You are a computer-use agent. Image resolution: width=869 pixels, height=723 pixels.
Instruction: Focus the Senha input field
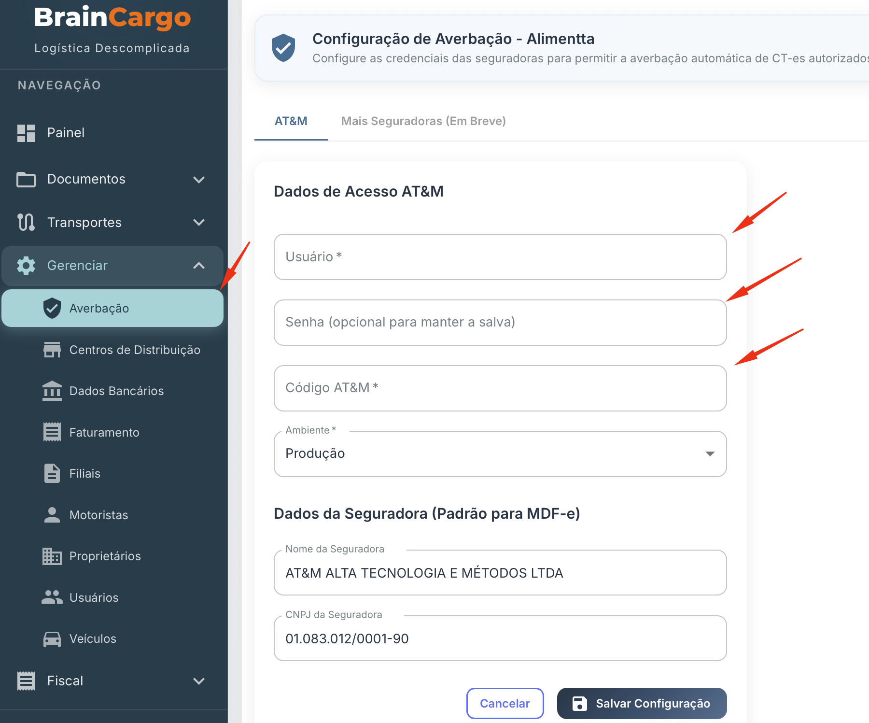click(x=500, y=323)
